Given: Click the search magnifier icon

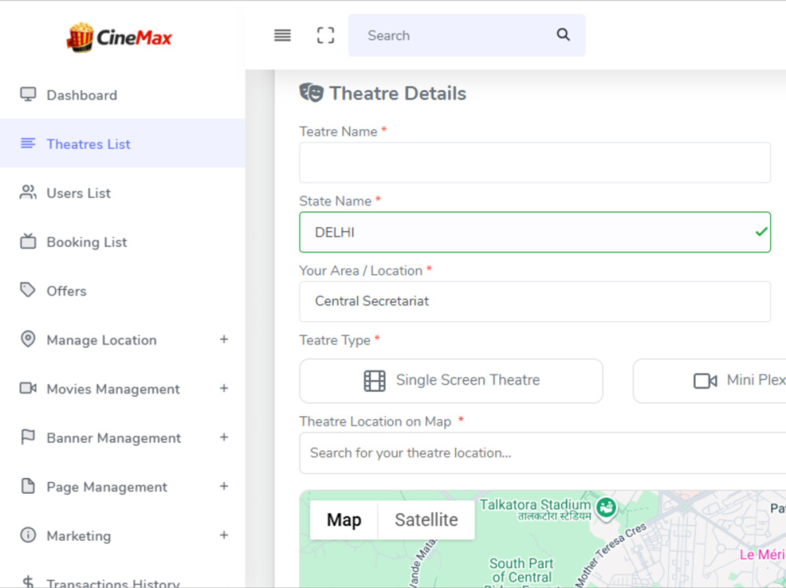Looking at the screenshot, I should [563, 35].
